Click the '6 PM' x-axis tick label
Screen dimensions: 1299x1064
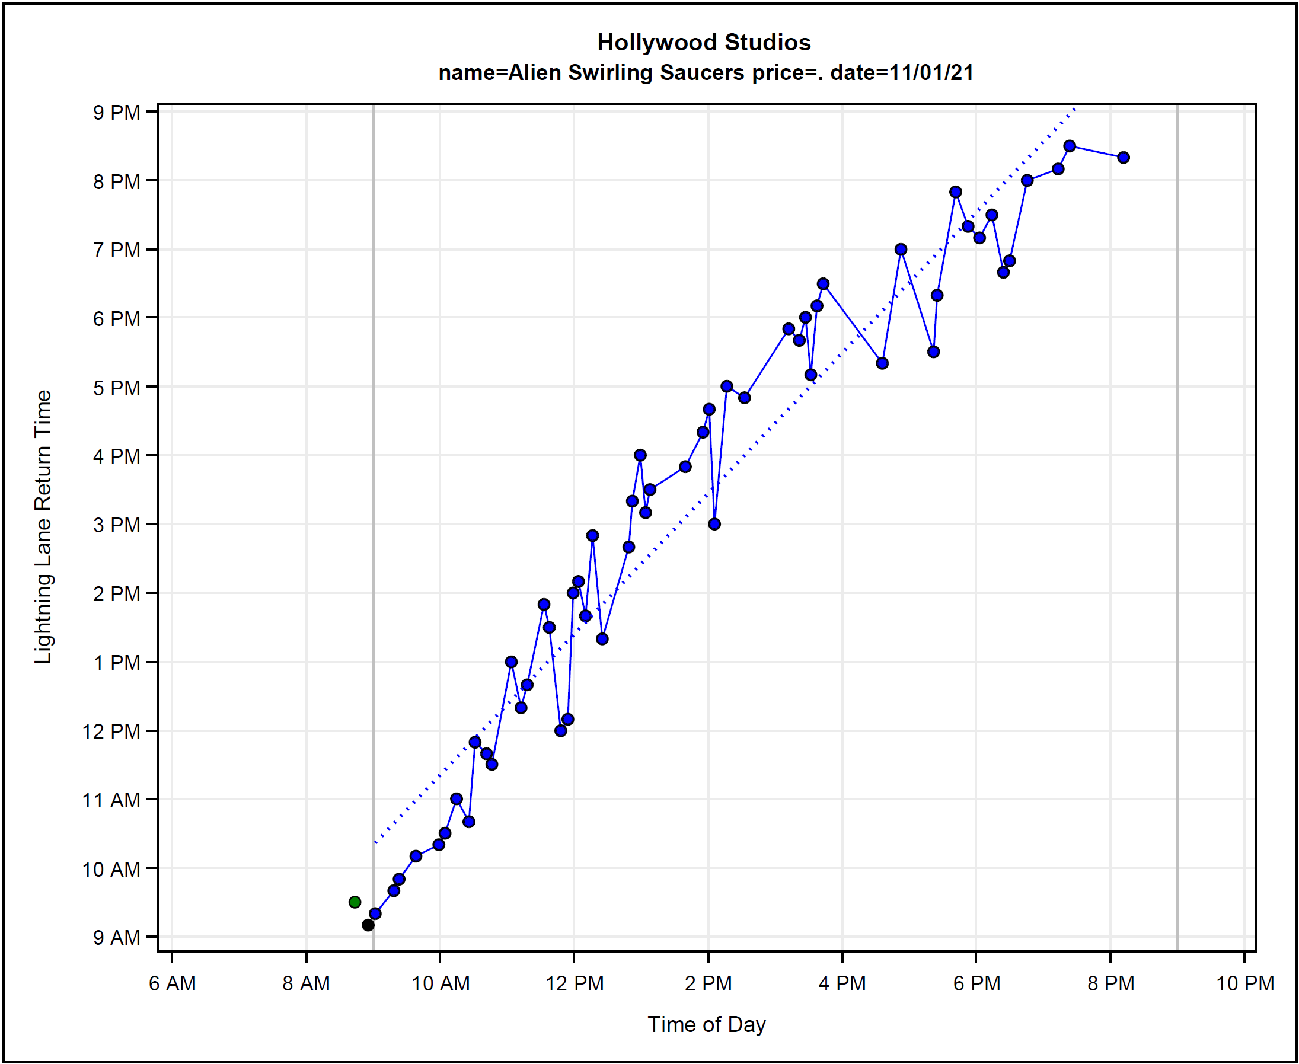click(x=976, y=983)
